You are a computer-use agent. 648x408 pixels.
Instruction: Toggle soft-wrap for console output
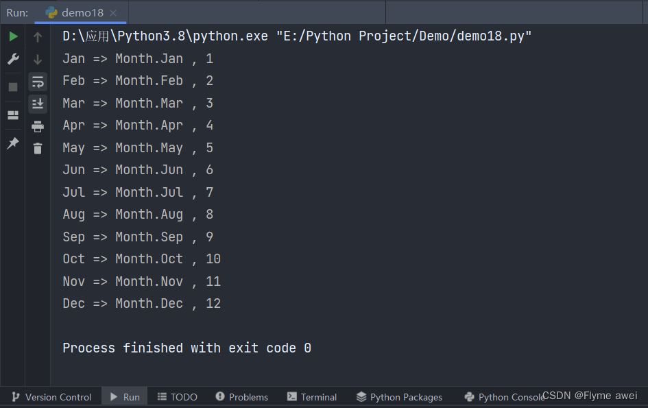(38, 82)
